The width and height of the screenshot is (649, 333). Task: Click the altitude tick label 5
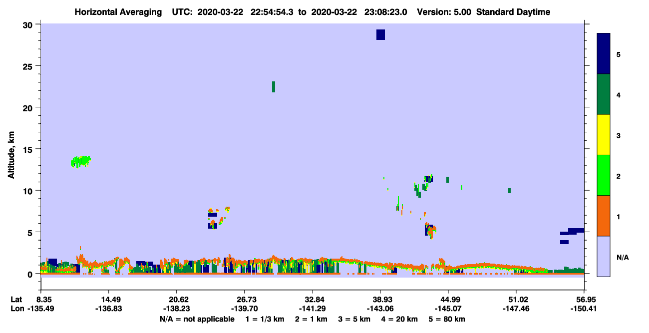tap(31, 232)
